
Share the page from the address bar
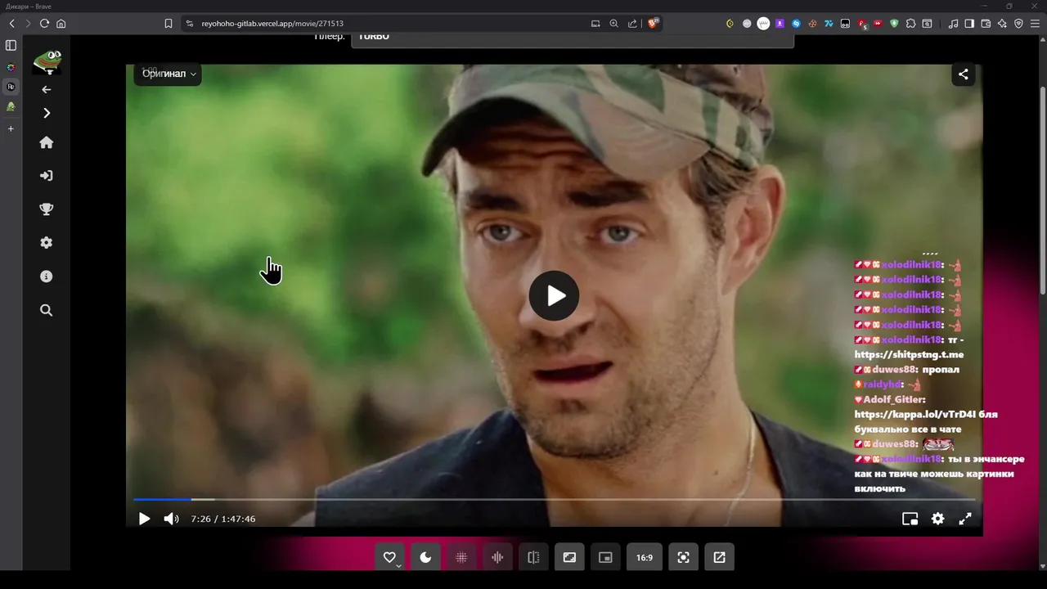(x=632, y=24)
